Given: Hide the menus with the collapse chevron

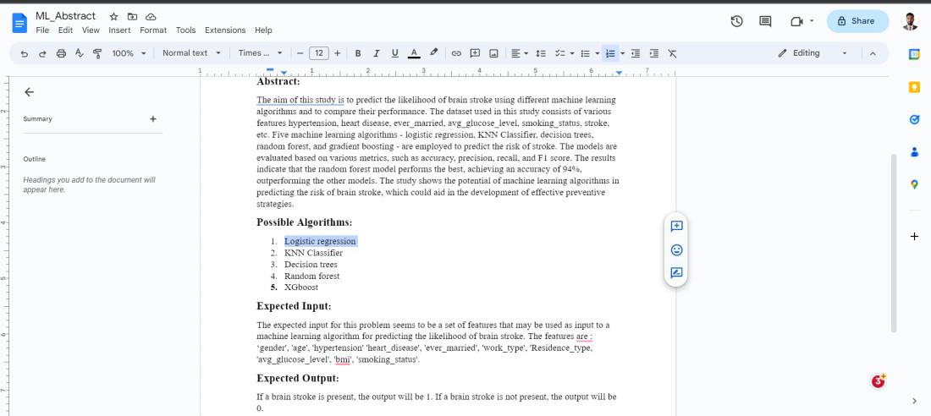Looking at the screenshot, I should click(x=873, y=53).
